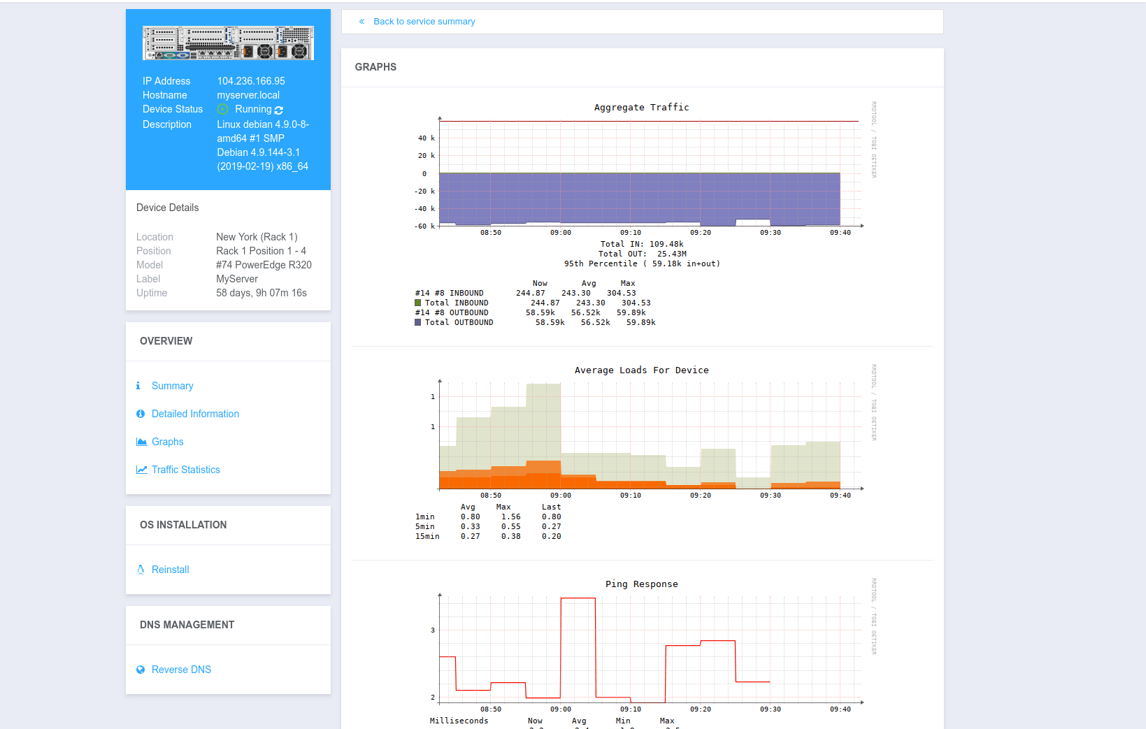Click the 1min load average row
Image resolution: width=1146 pixels, height=729 pixels.
click(x=488, y=517)
